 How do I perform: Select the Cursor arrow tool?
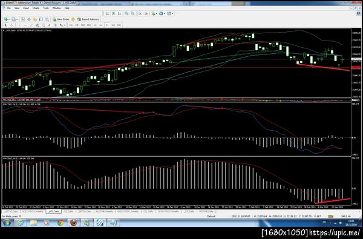pos(5,25)
